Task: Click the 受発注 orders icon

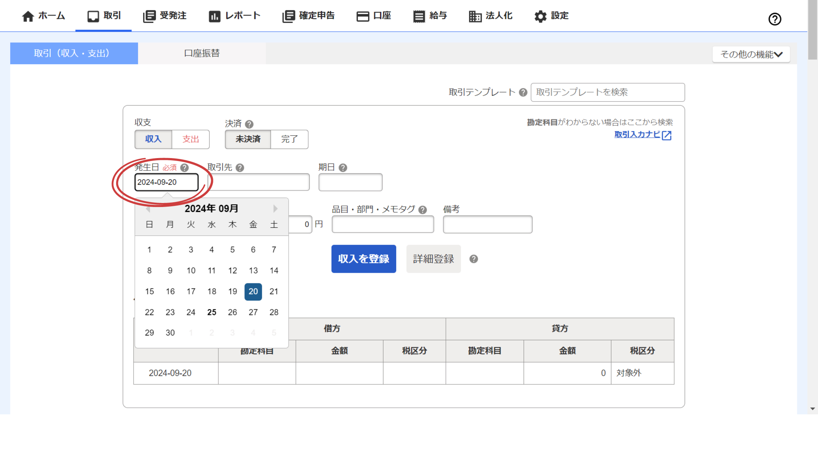Action: [x=148, y=16]
